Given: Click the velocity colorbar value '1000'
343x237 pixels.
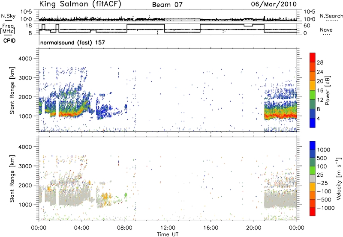Looking at the screenshot, I should pos(323,150).
